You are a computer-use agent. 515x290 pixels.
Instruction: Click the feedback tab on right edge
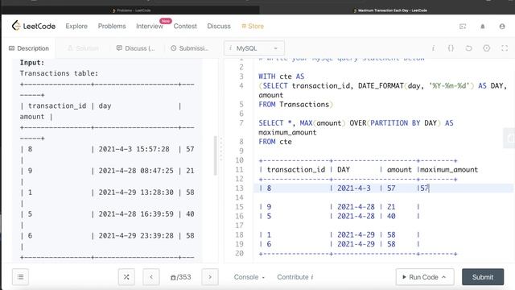pyautogui.click(x=509, y=138)
